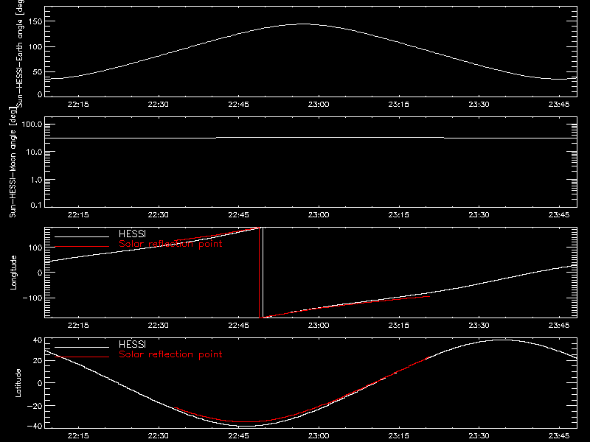Click the -100 tick on Longitude axis

(32, 298)
